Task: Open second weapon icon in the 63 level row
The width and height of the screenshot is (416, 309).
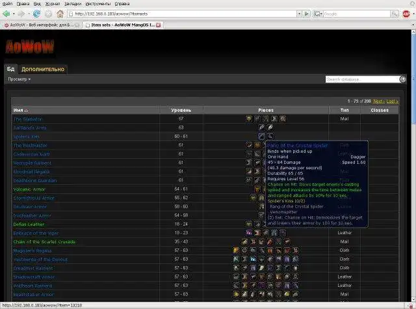Action: tap(270, 128)
